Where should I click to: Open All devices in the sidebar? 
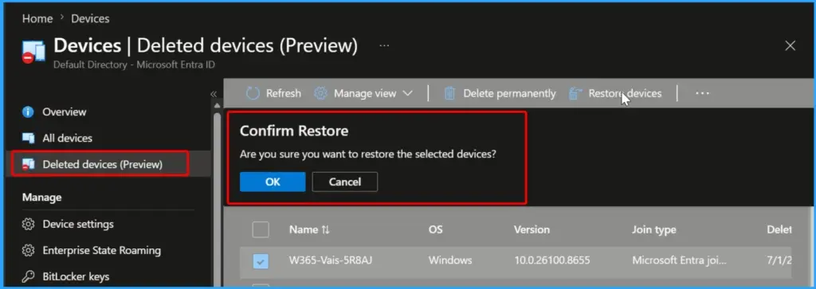(67, 139)
